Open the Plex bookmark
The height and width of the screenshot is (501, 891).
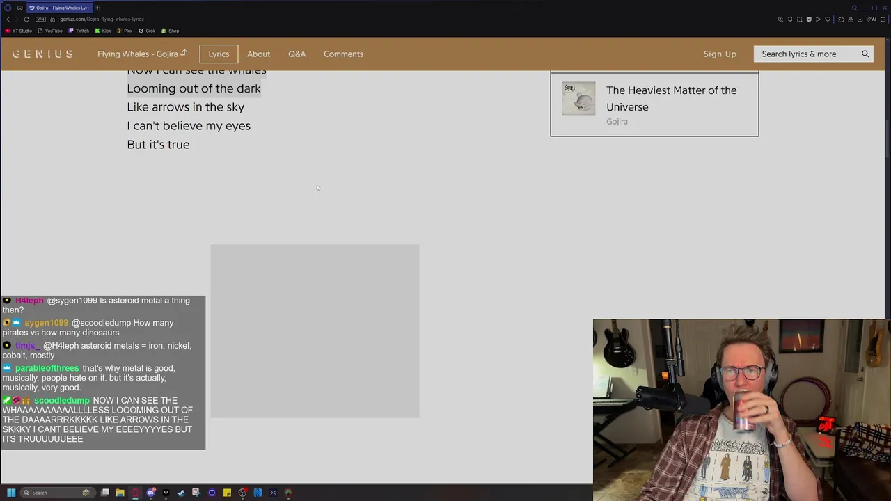[125, 31]
